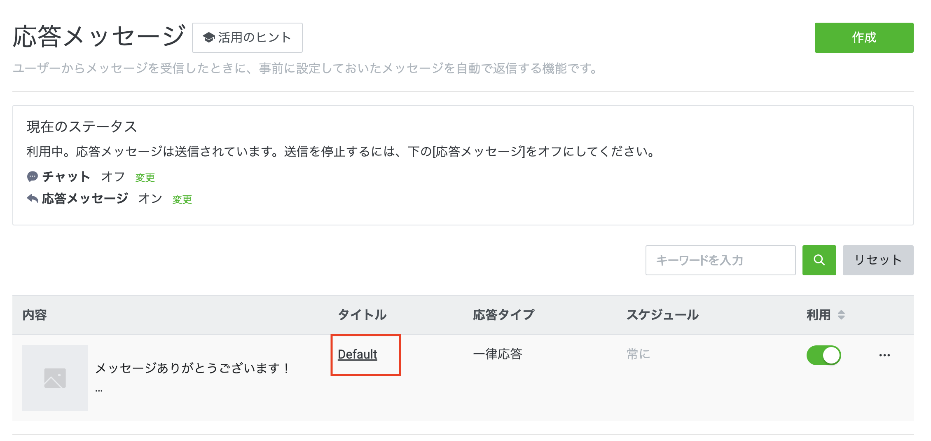Click the chat bubble icon beside チャット
Screen dimensions: 931x441
32,177
